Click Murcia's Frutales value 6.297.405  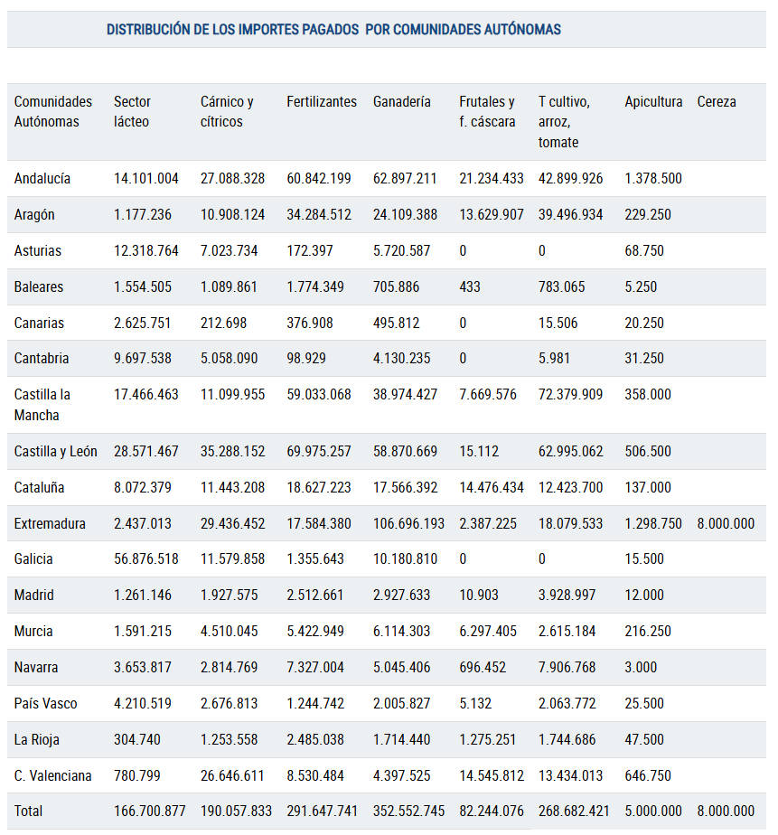488,631
